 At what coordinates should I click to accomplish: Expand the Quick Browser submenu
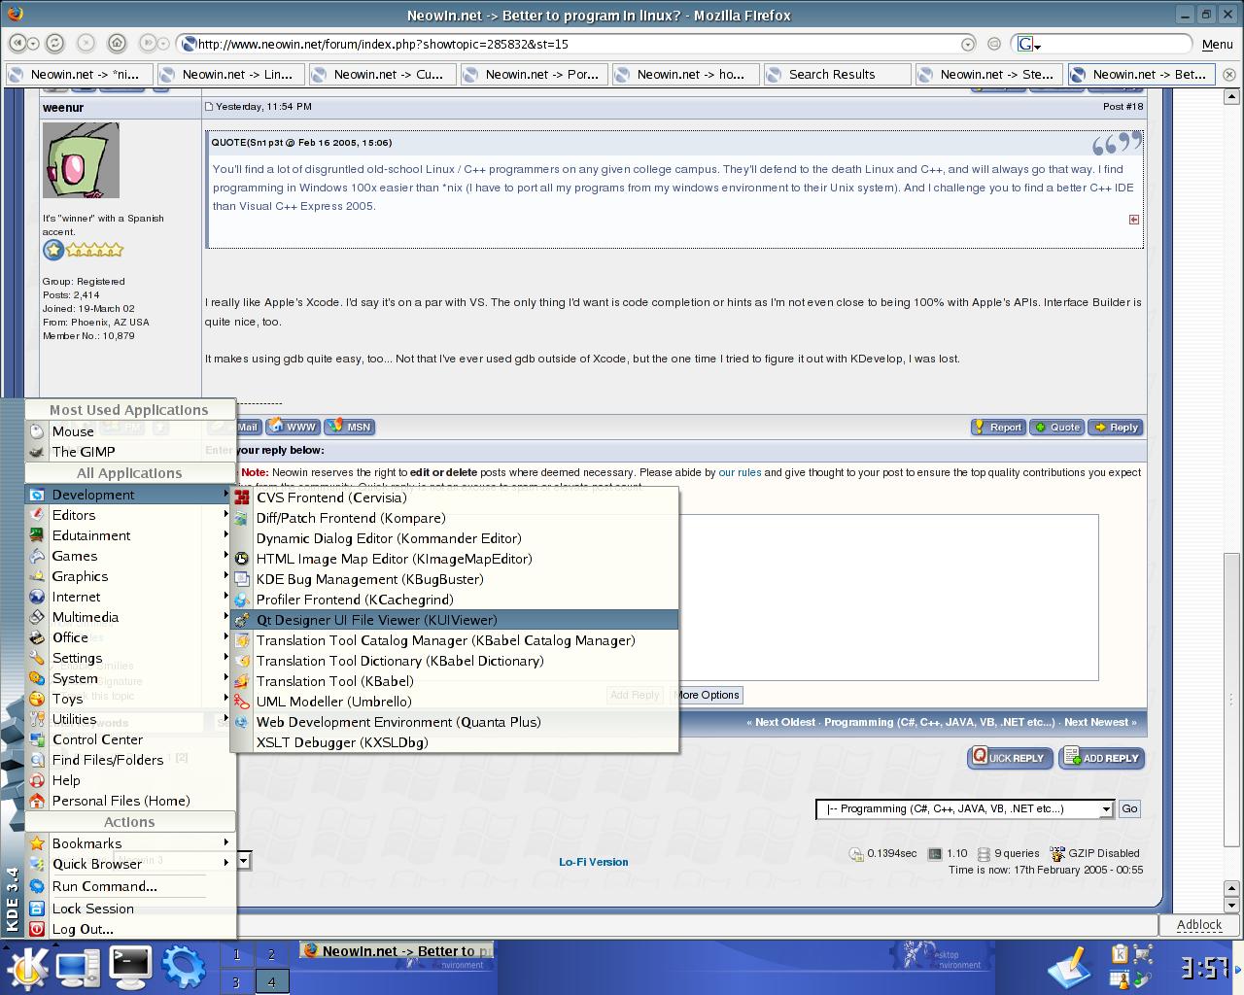click(x=98, y=864)
